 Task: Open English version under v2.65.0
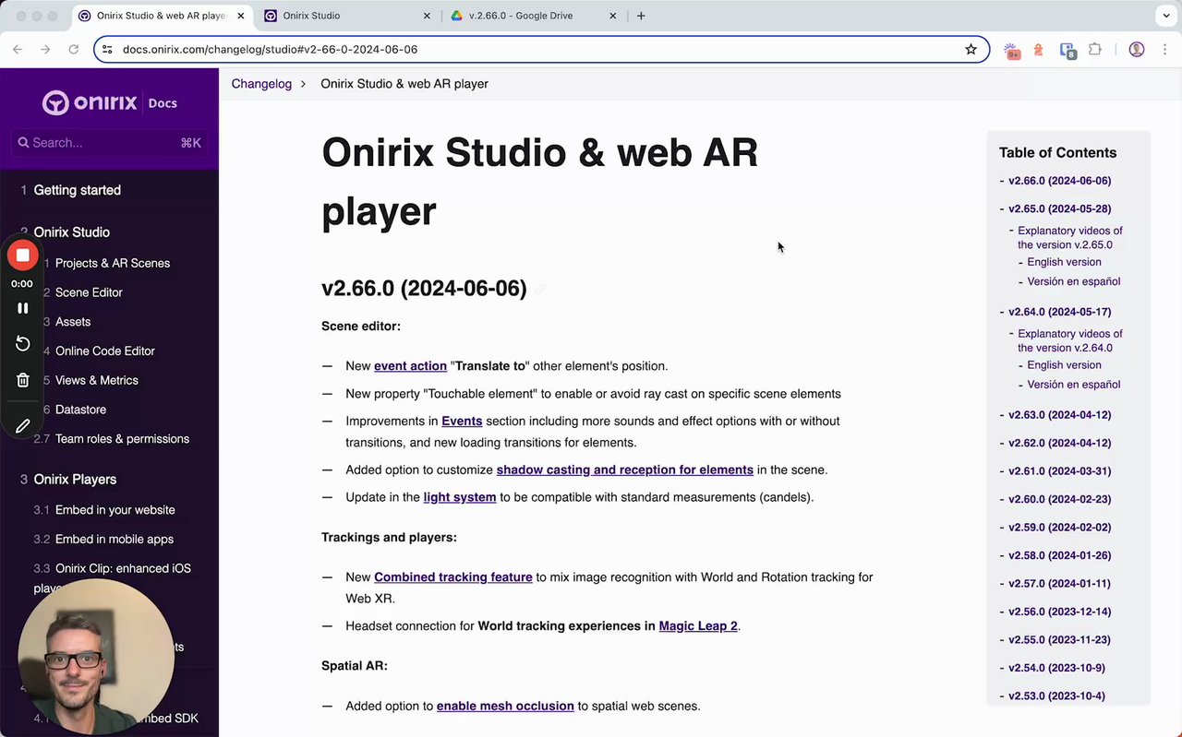1064,262
